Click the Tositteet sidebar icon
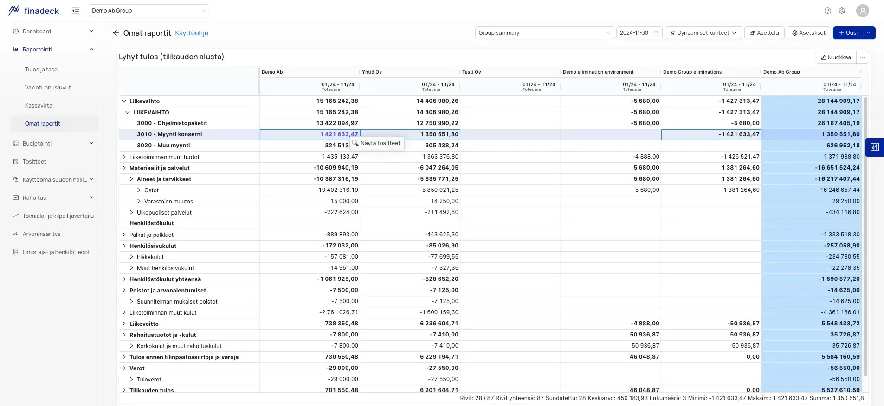884x406 pixels. pyautogui.click(x=16, y=162)
